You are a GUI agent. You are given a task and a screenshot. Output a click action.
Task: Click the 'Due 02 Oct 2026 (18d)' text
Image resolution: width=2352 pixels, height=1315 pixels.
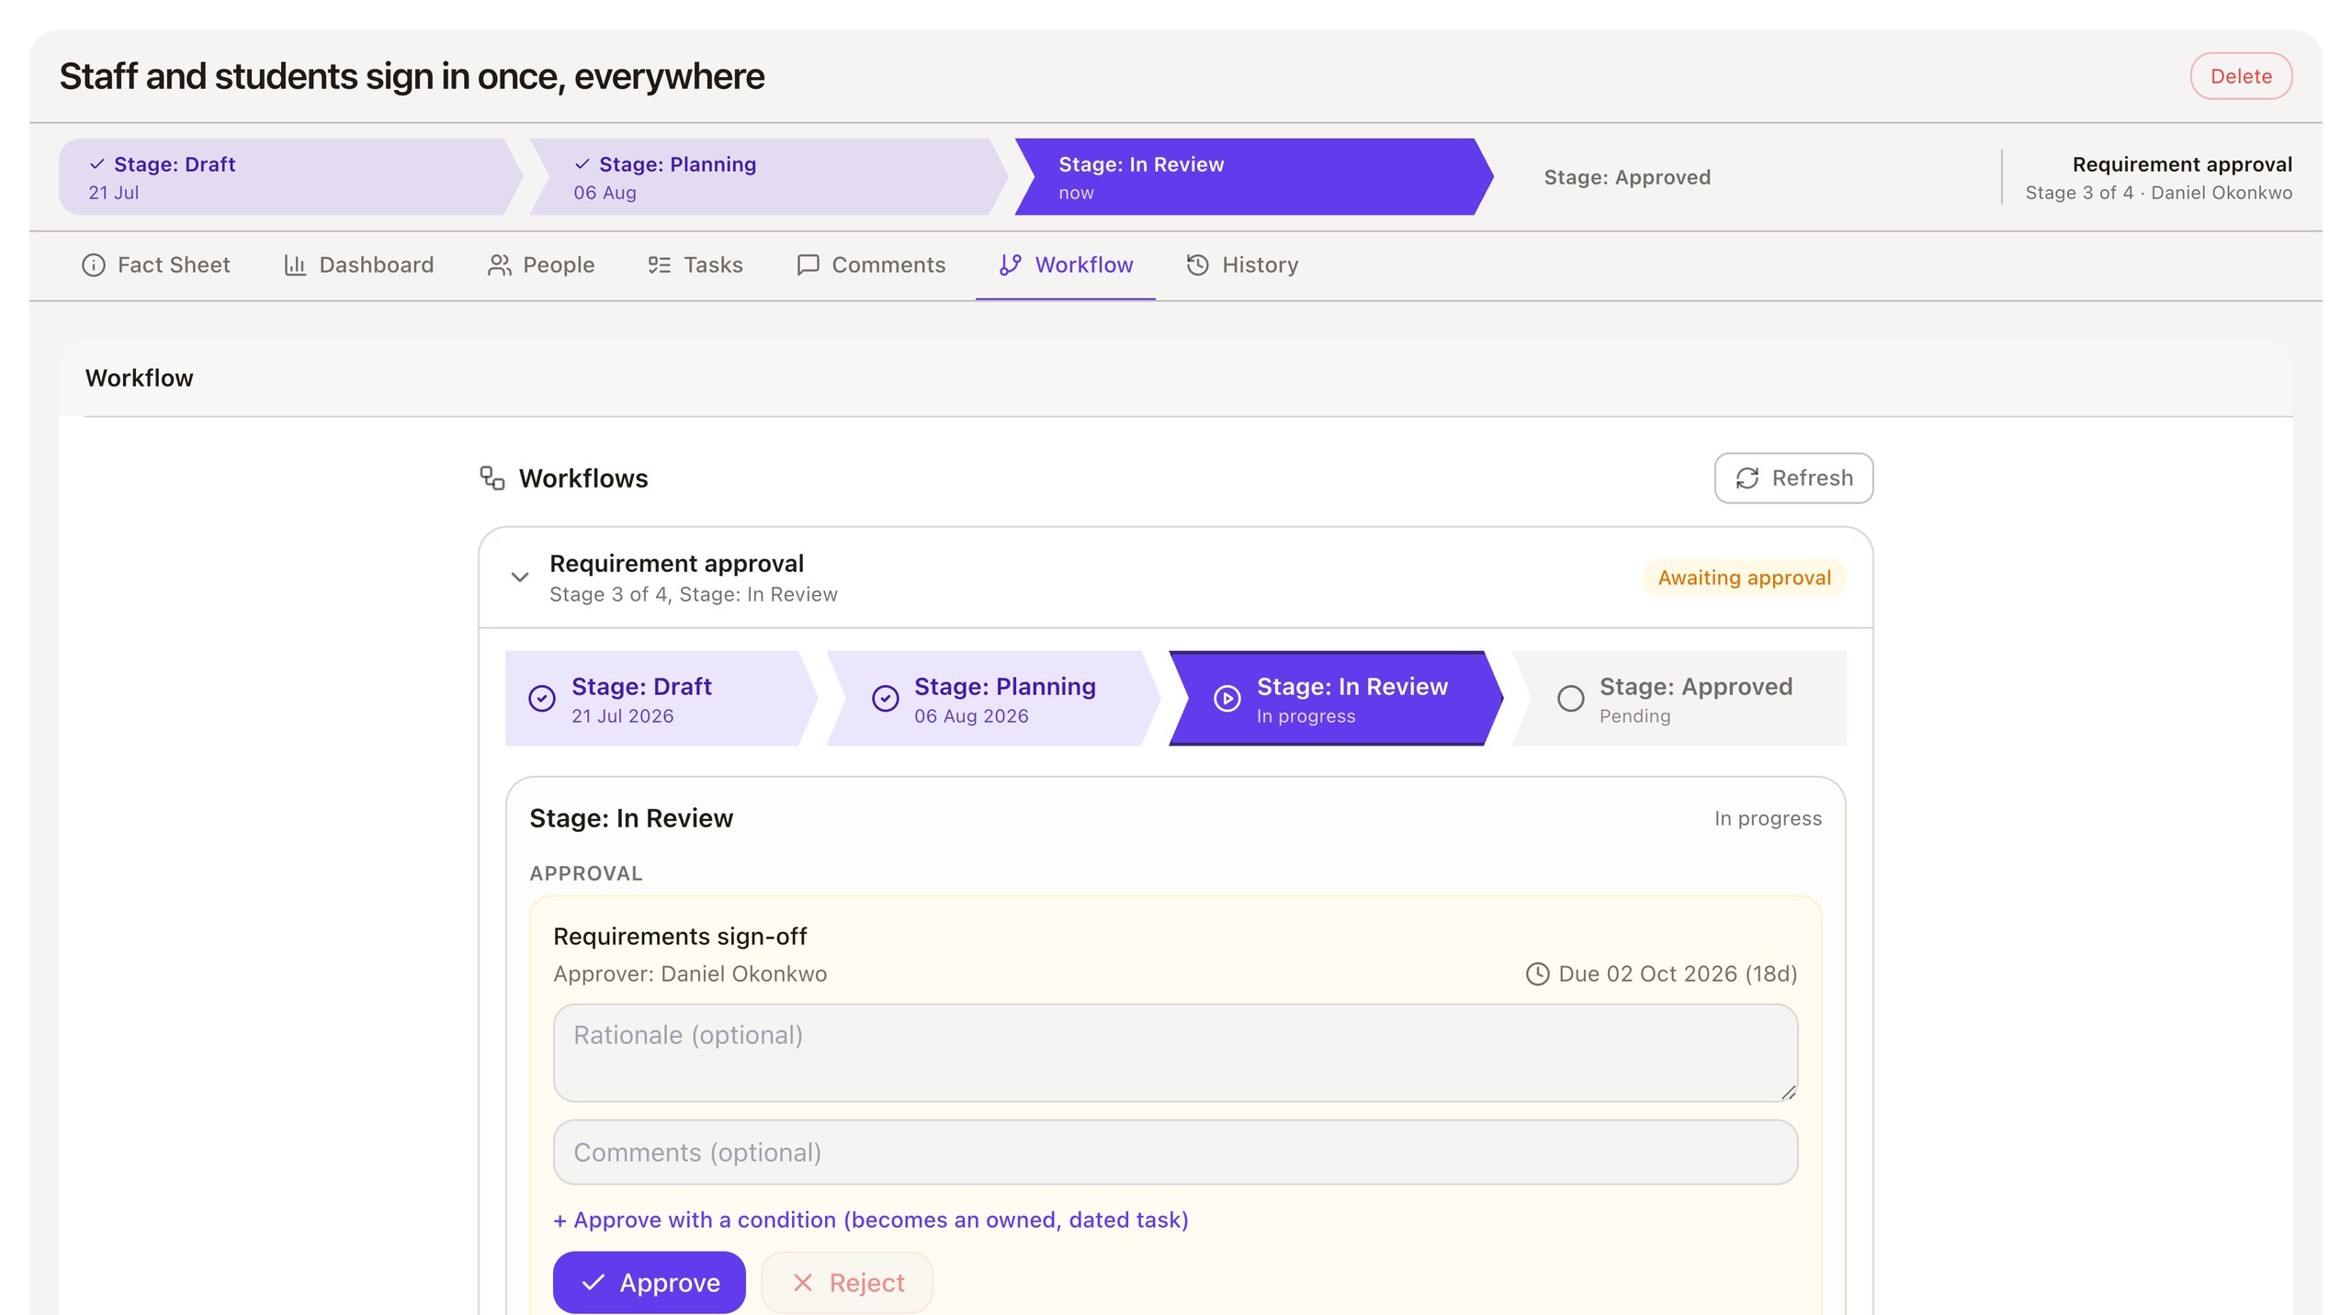click(x=1678, y=974)
